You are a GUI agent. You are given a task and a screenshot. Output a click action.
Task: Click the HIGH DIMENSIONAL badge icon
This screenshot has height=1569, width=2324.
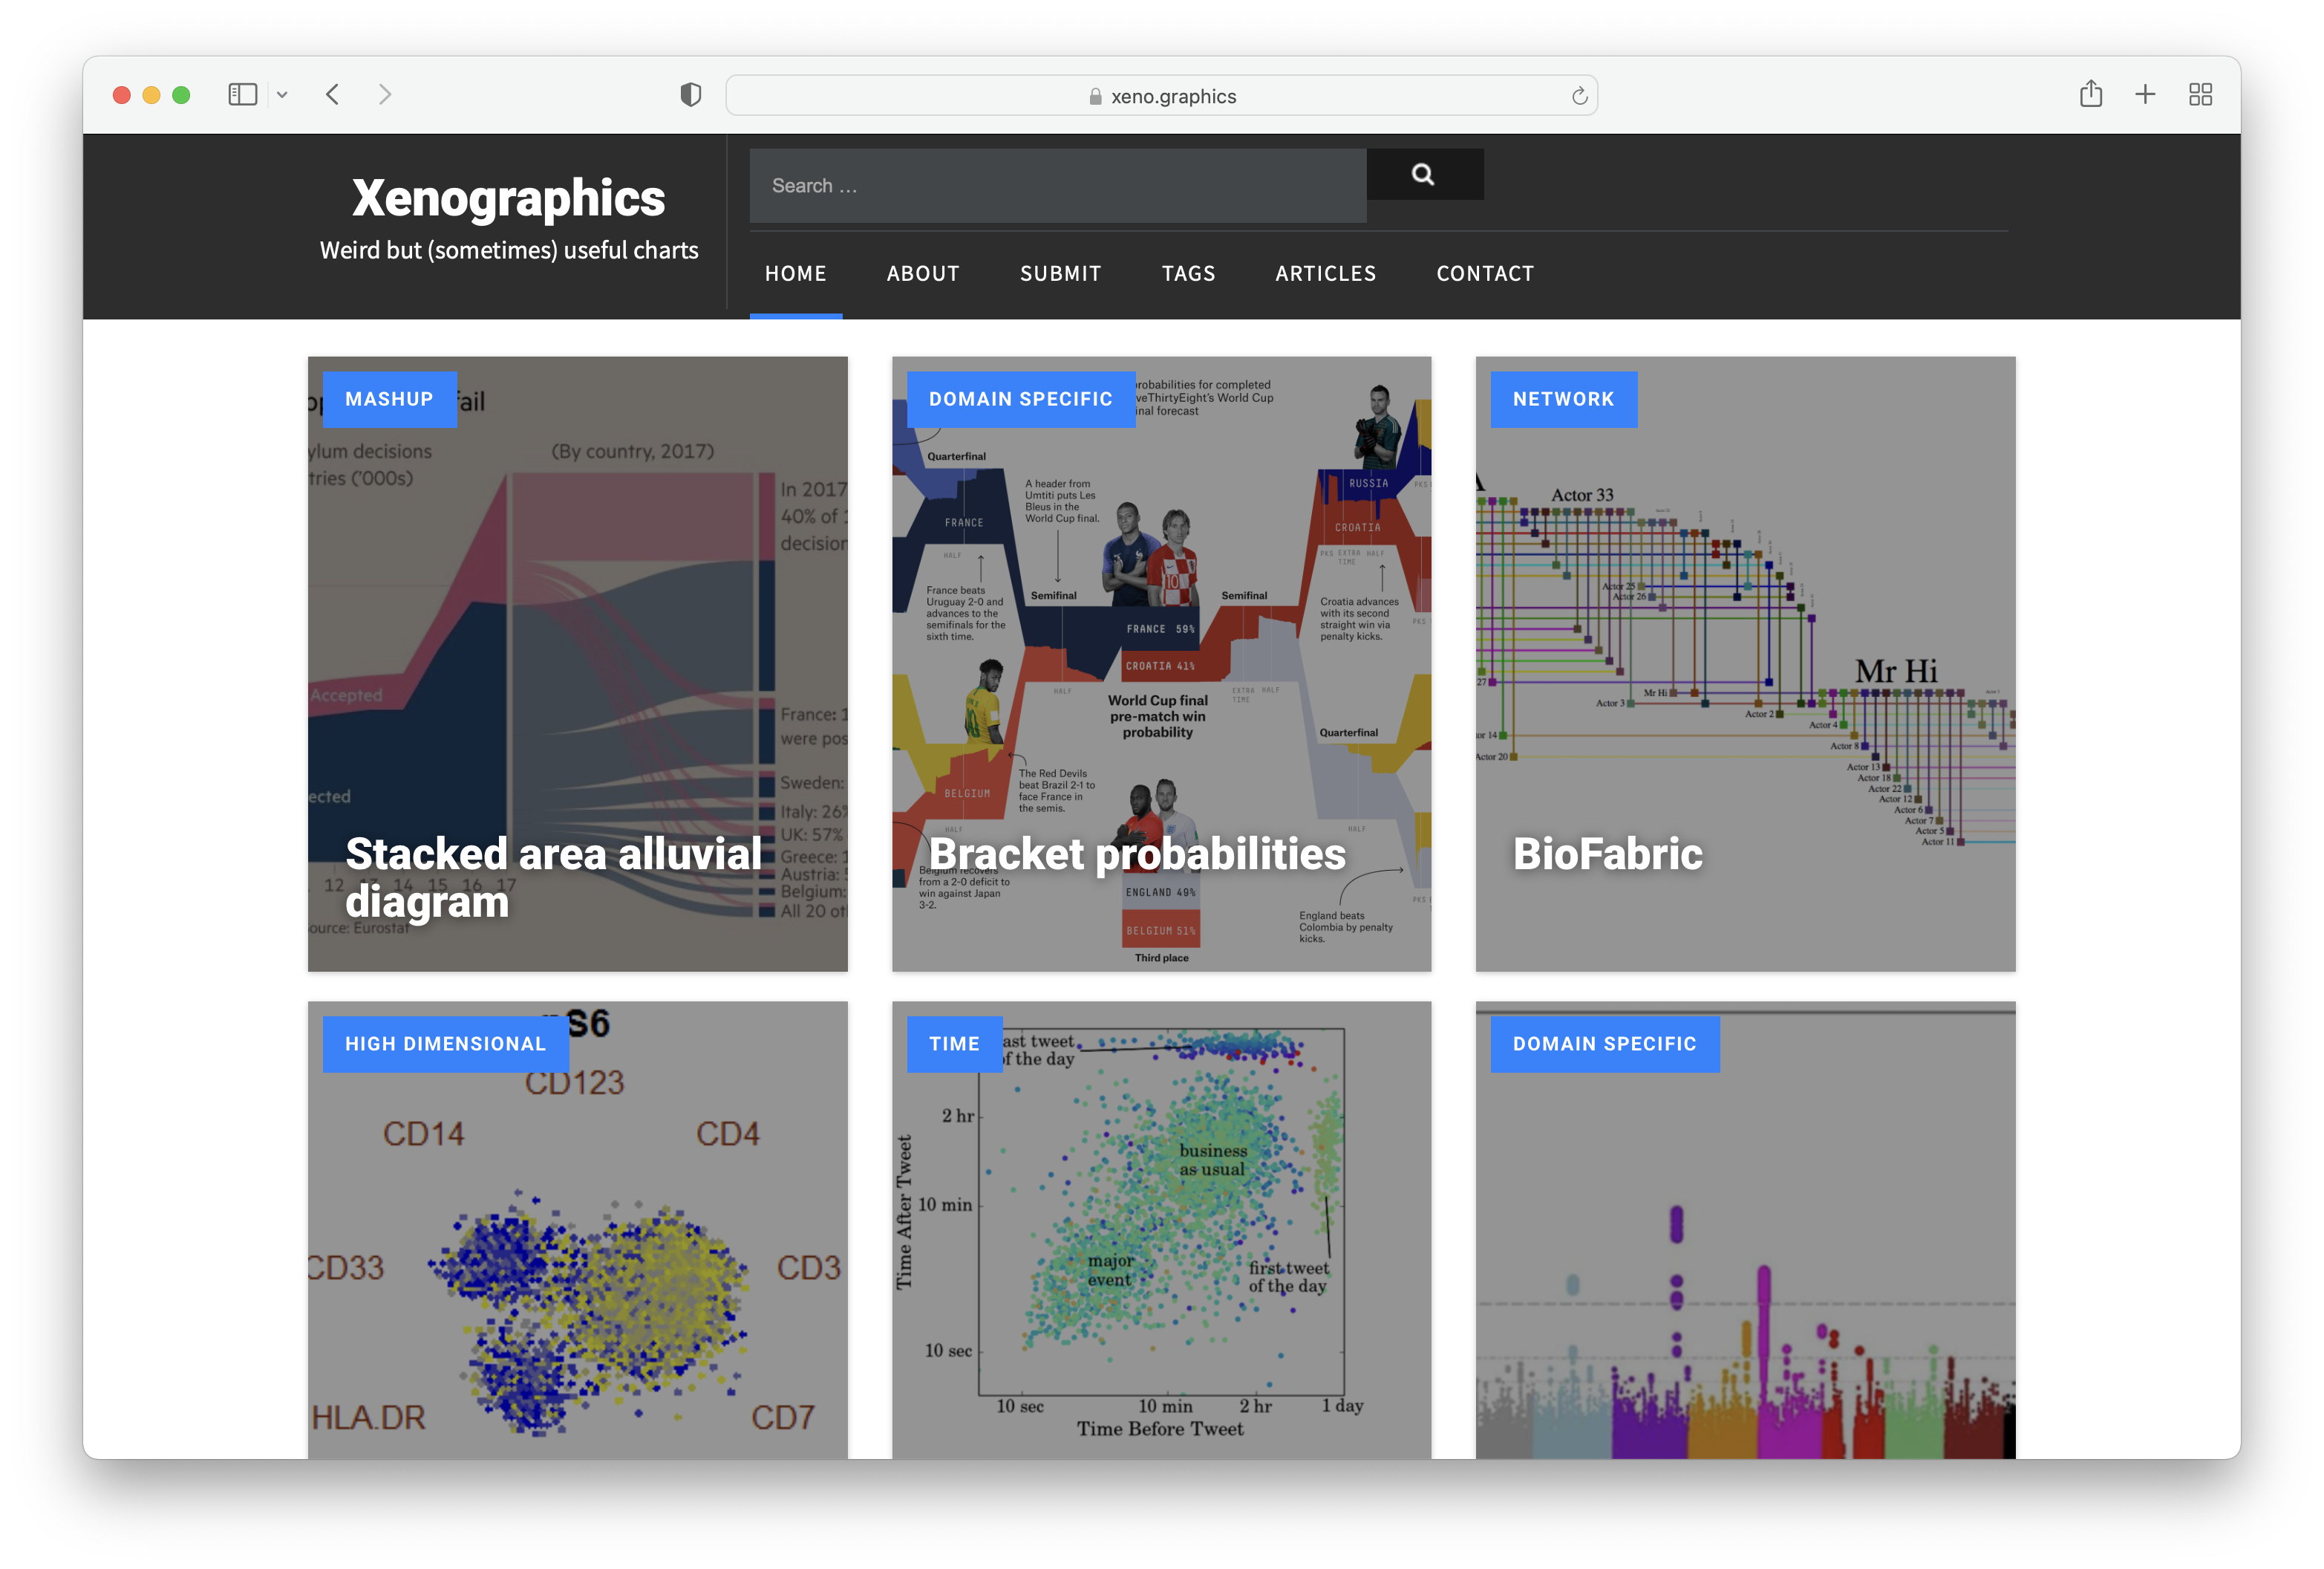(x=446, y=1044)
